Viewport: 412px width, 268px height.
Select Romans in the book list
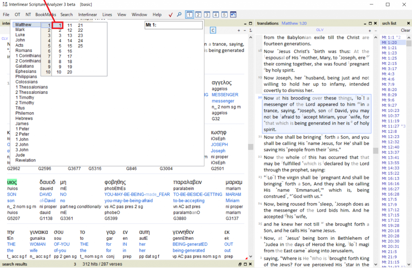pyautogui.click(x=24, y=50)
